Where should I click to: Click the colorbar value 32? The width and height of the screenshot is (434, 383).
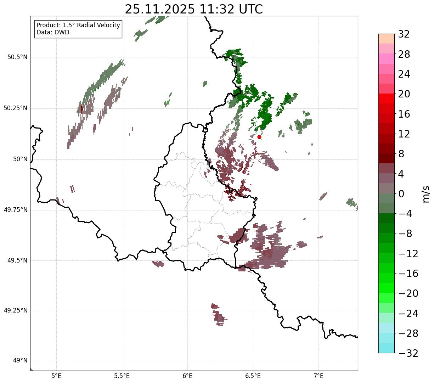(x=404, y=34)
